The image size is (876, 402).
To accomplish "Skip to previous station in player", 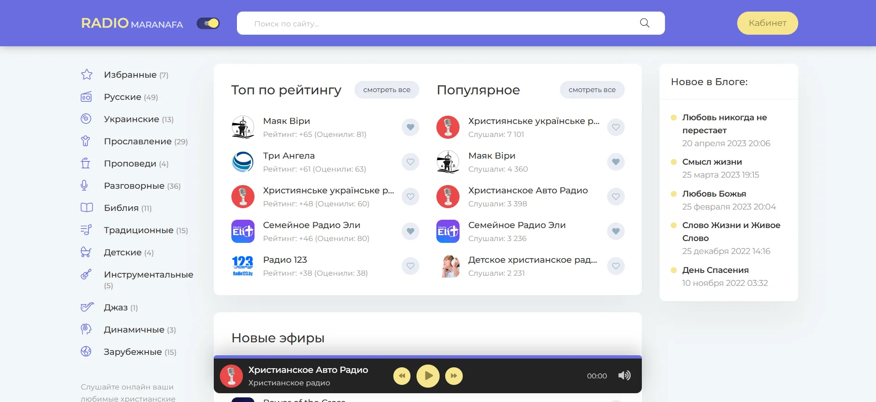I will coord(402,376).
